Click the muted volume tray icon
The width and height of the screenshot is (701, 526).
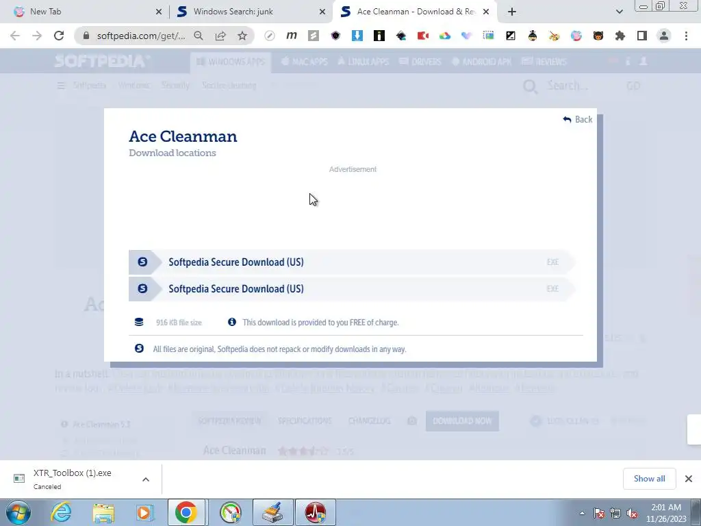point(632,514)
